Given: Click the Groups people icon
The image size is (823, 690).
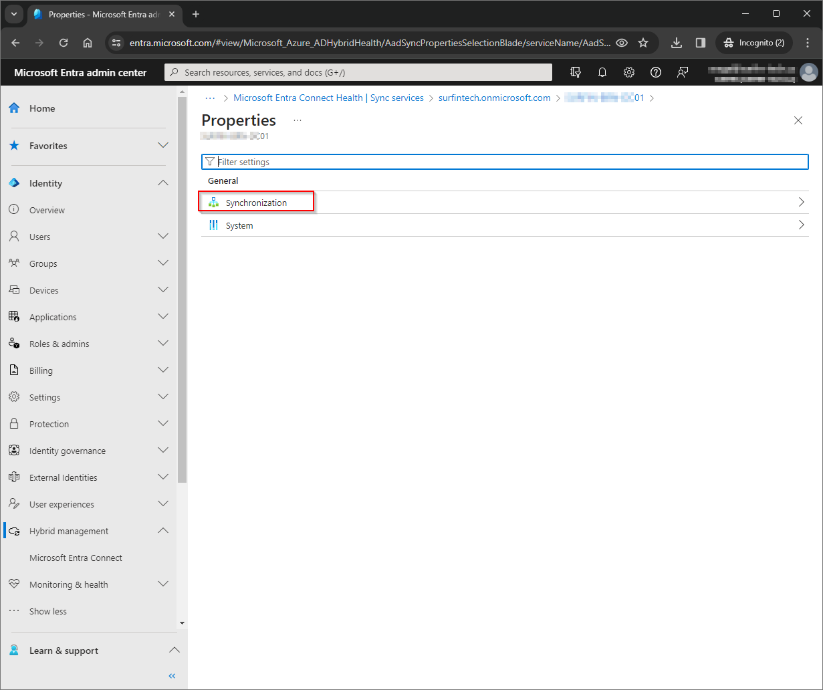Looking at the screenshot, I should click(14, 263).
